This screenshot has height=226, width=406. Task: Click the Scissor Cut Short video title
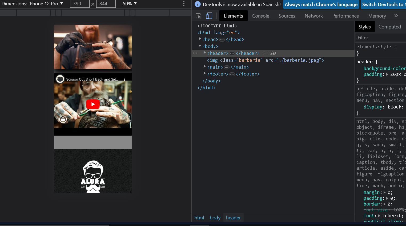click(92, 79)
